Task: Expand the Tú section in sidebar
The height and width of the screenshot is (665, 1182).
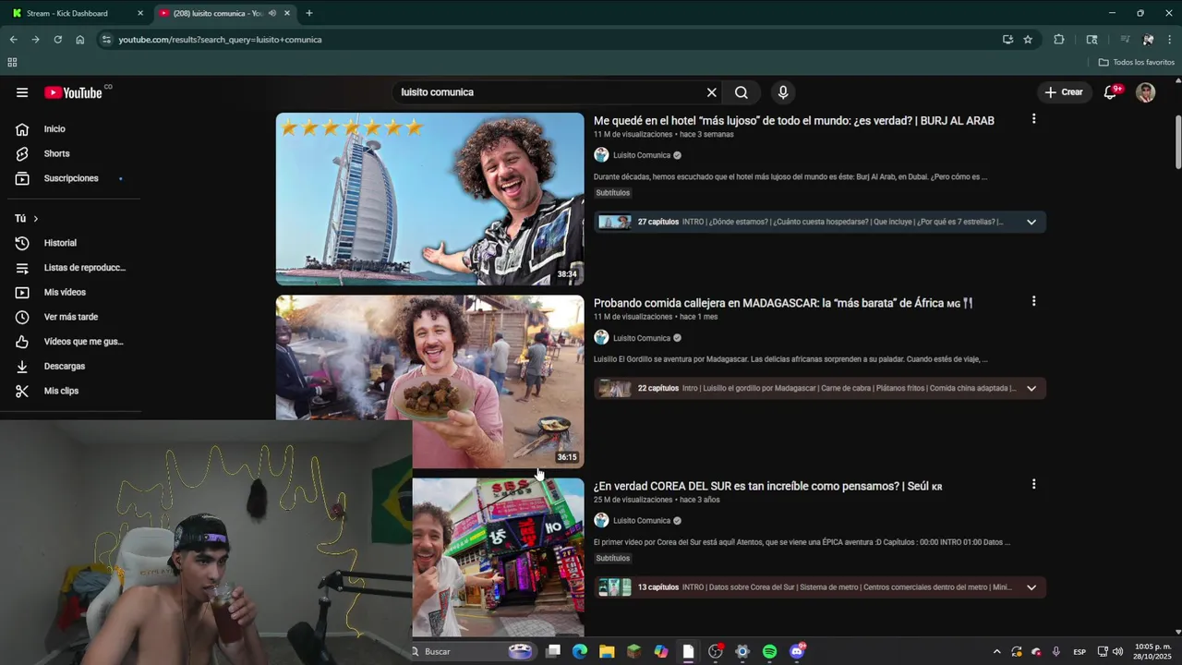Action: (x=26, y=218)
